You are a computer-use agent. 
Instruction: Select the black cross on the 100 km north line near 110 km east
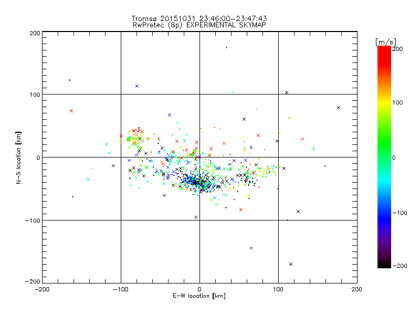click(287, 92)
